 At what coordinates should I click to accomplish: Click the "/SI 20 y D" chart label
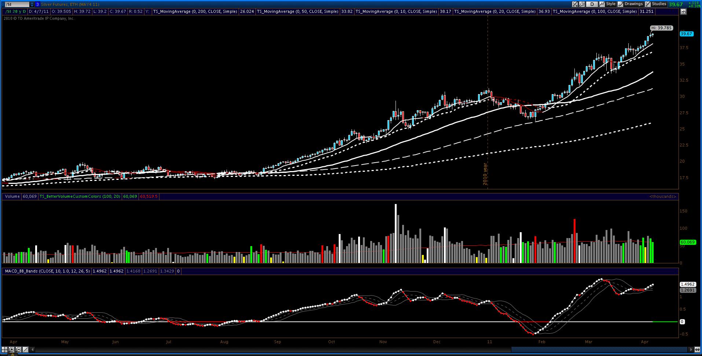pyautogui.click(x=15, y=12)
